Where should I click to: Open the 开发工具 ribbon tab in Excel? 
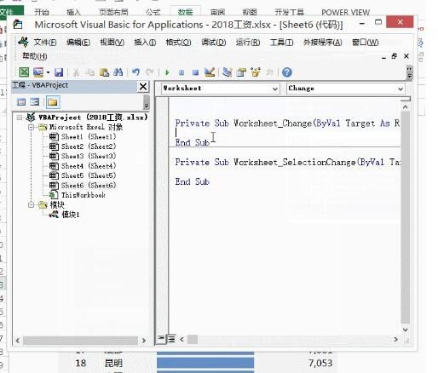pyautogui.click(x=289, y=13)
